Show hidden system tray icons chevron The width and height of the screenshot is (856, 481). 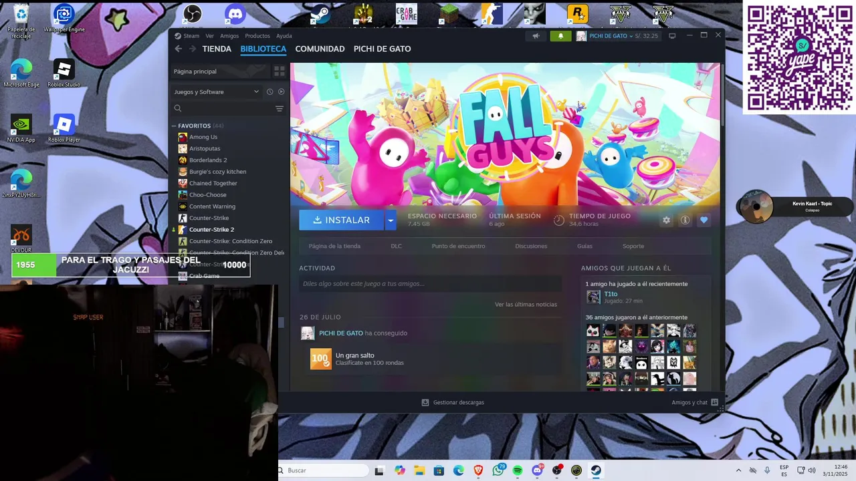point(738,470)
